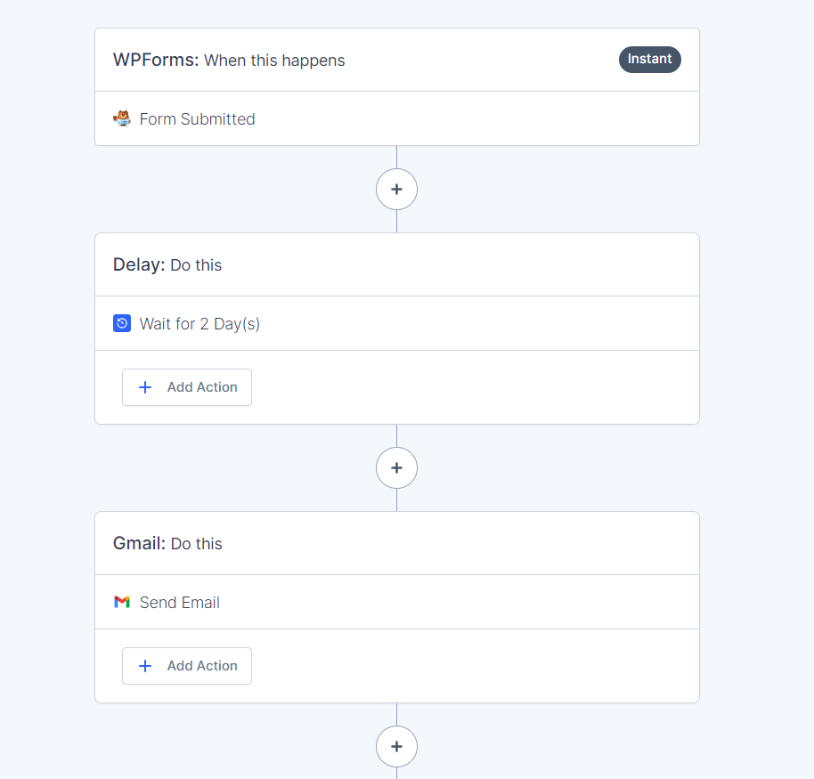Click the Gmail envelope icon
Screen dimensions: 814x779
122,602
